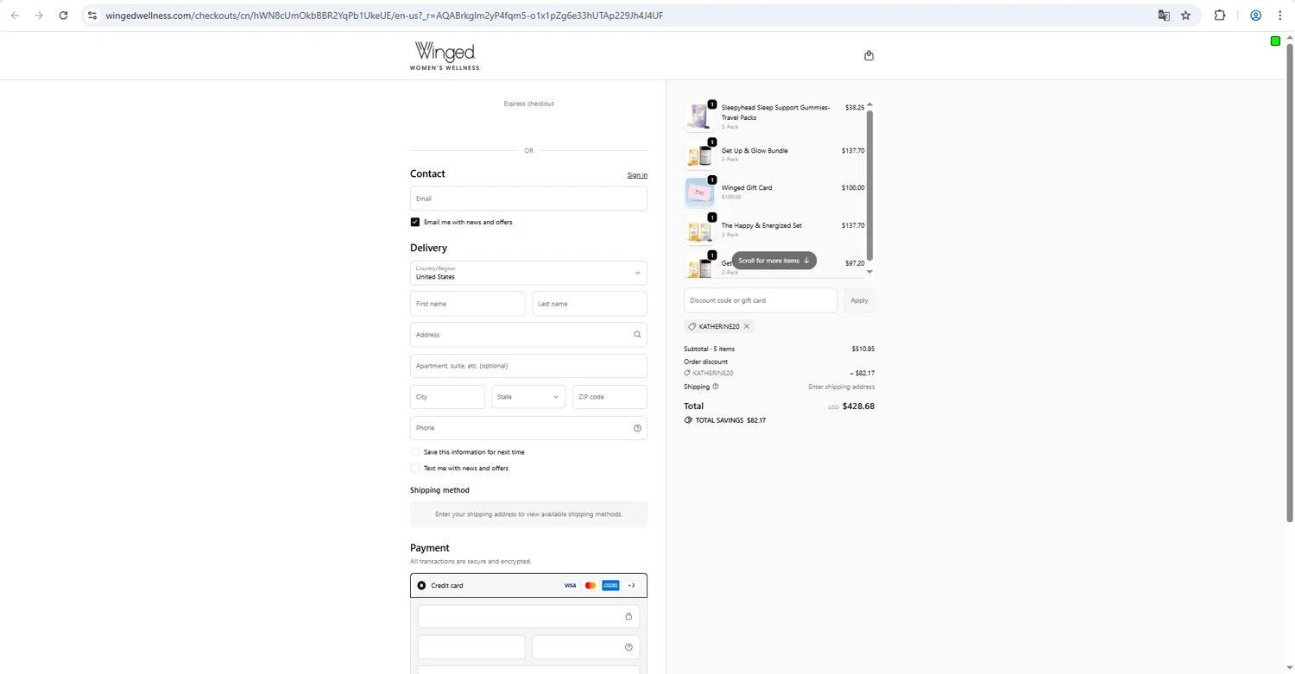
Task: Click the card expiration date field
Action: pyautogui.click(x=471, y=647)
